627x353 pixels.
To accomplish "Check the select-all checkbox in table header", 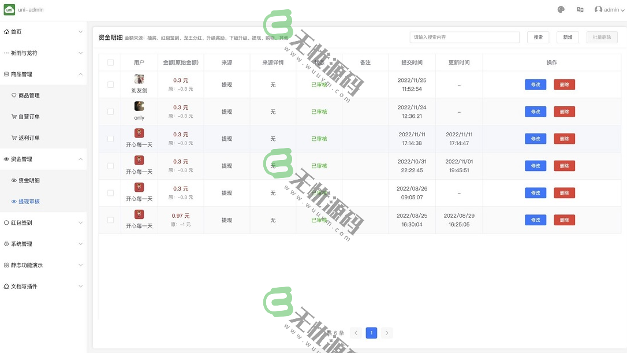I will [110, 62].
